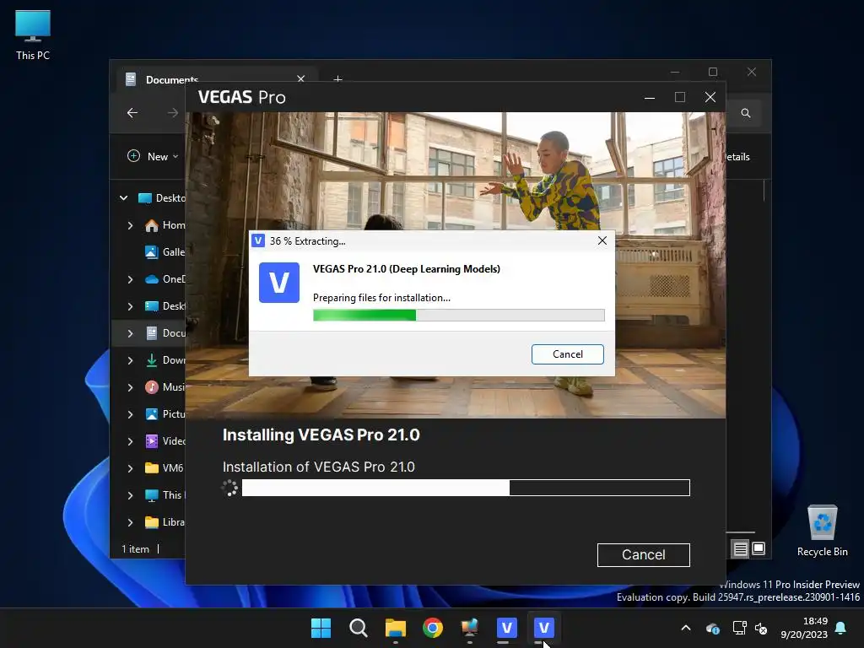Open the muted volume tray icon
864x648 pixels.
tap(761, 628)
